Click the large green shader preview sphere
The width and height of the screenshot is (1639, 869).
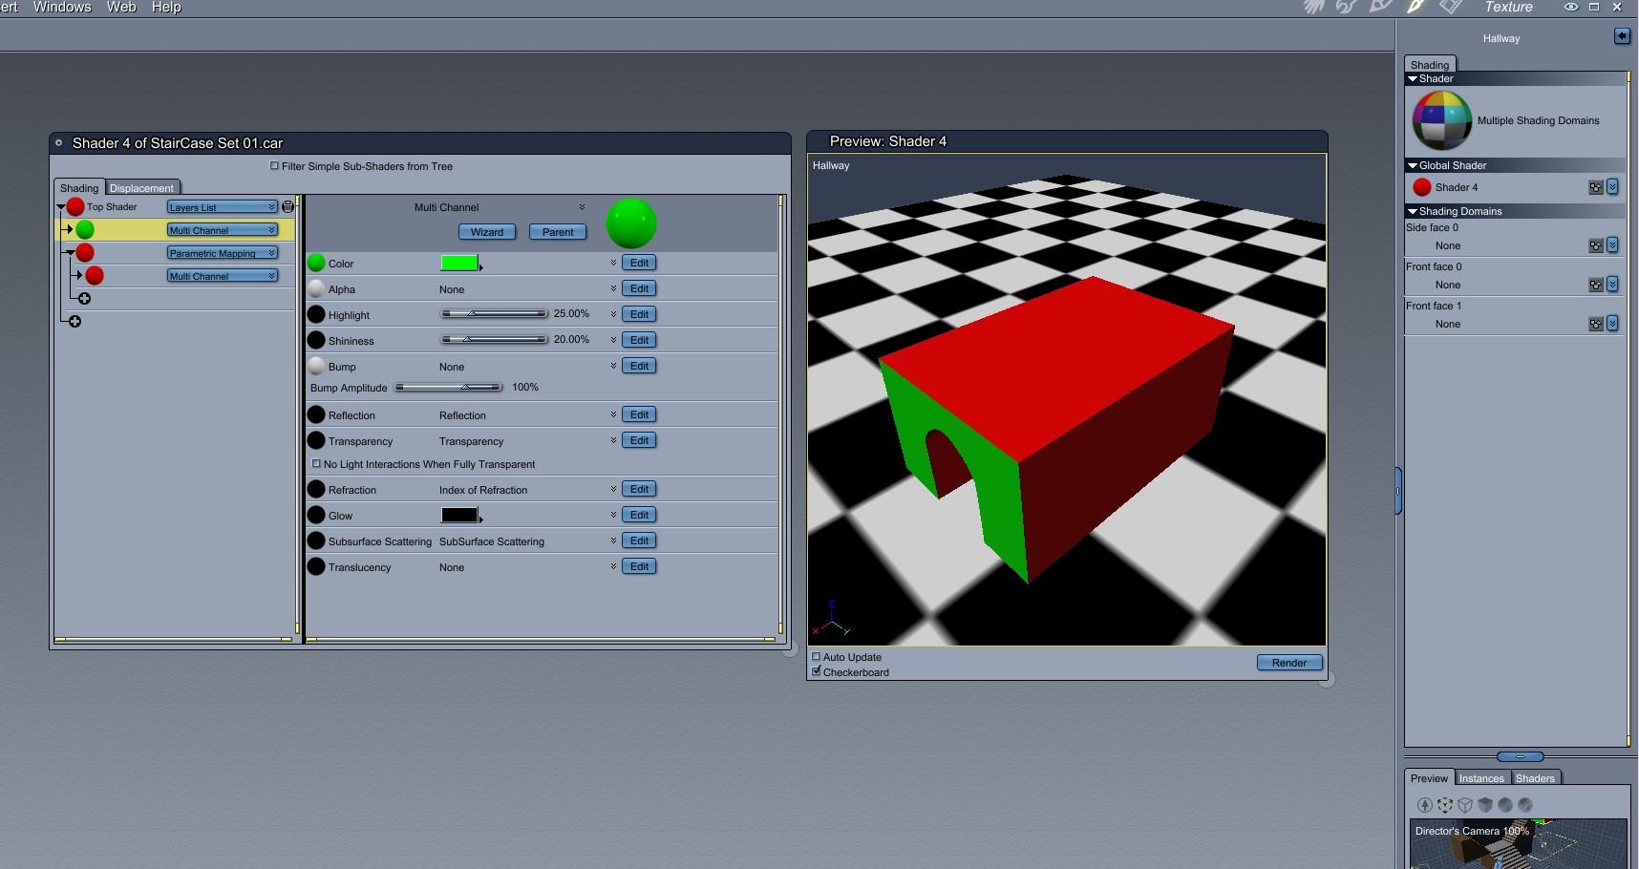point(631,223)
